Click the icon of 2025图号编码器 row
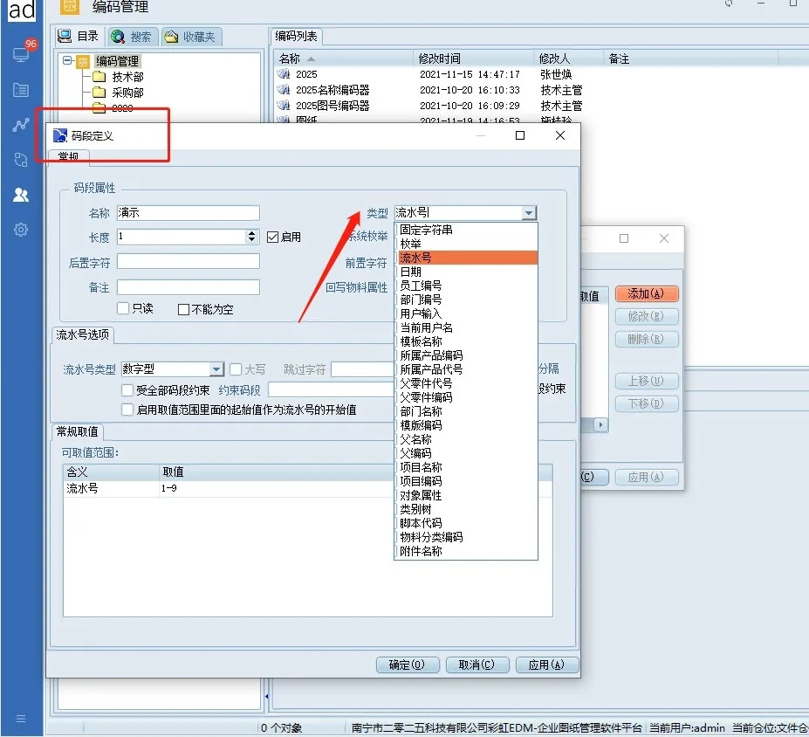Viewport: 809px width, 737px height. click(x=284, y=106)
